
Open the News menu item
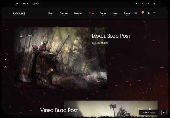click(91, 13)
